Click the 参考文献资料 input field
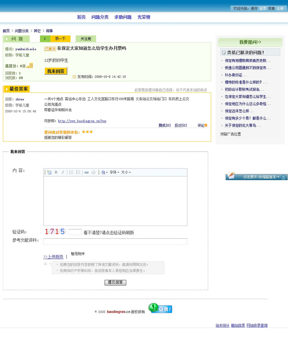Screen dimensions: 288x341 pos(115,241)
